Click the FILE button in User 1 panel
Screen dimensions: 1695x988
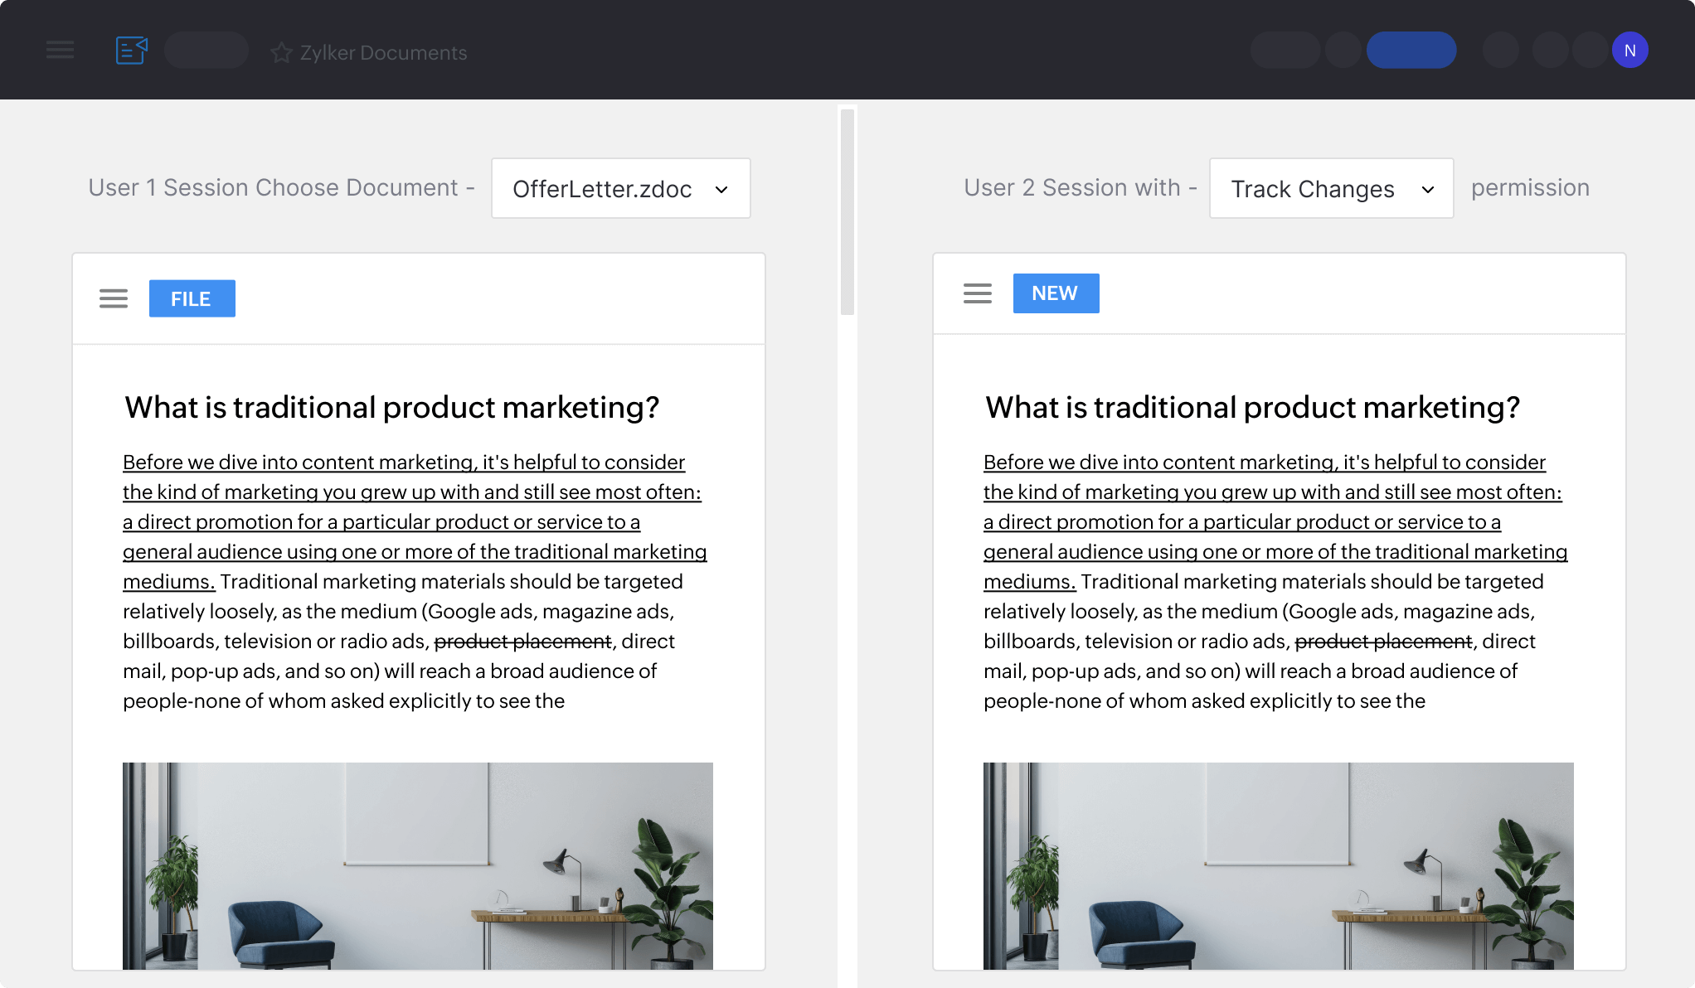(x=192, y=298)
